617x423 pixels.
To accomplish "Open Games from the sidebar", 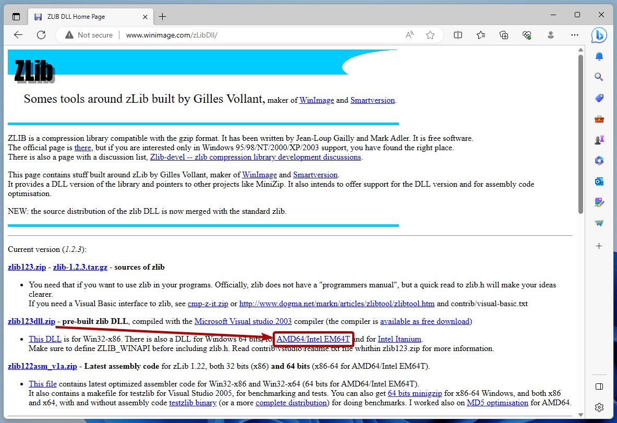I will 599,139.
